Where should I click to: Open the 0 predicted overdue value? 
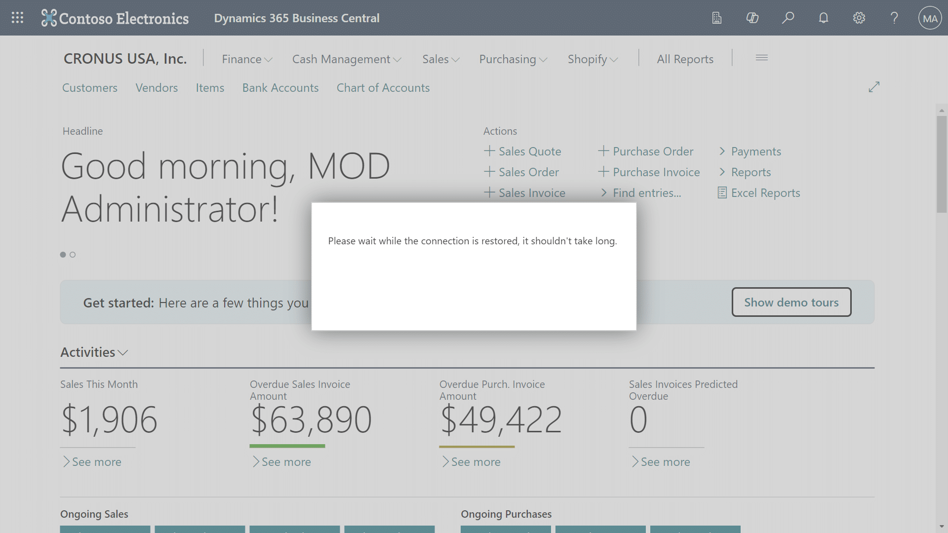click(638, 420)
